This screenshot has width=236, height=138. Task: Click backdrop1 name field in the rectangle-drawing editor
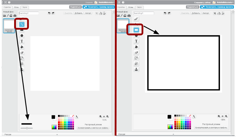[144, 13]
